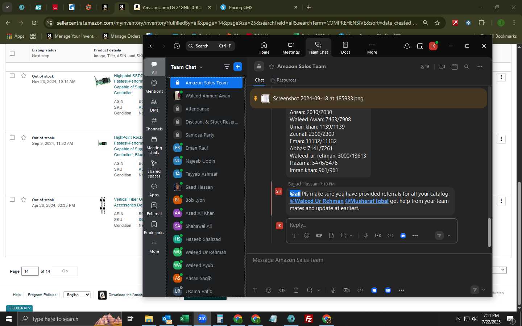Click the Reply text field
Image resolution: width=522 pixels, height=326 pixels.
pos(372,225)
